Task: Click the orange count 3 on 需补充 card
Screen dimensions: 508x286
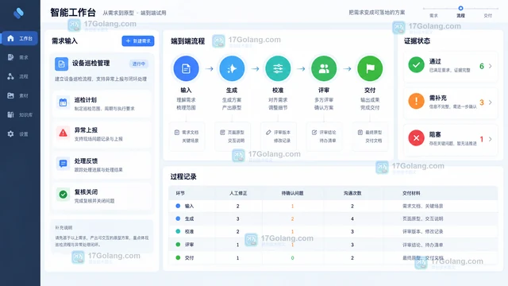Action: pos(482,102)
